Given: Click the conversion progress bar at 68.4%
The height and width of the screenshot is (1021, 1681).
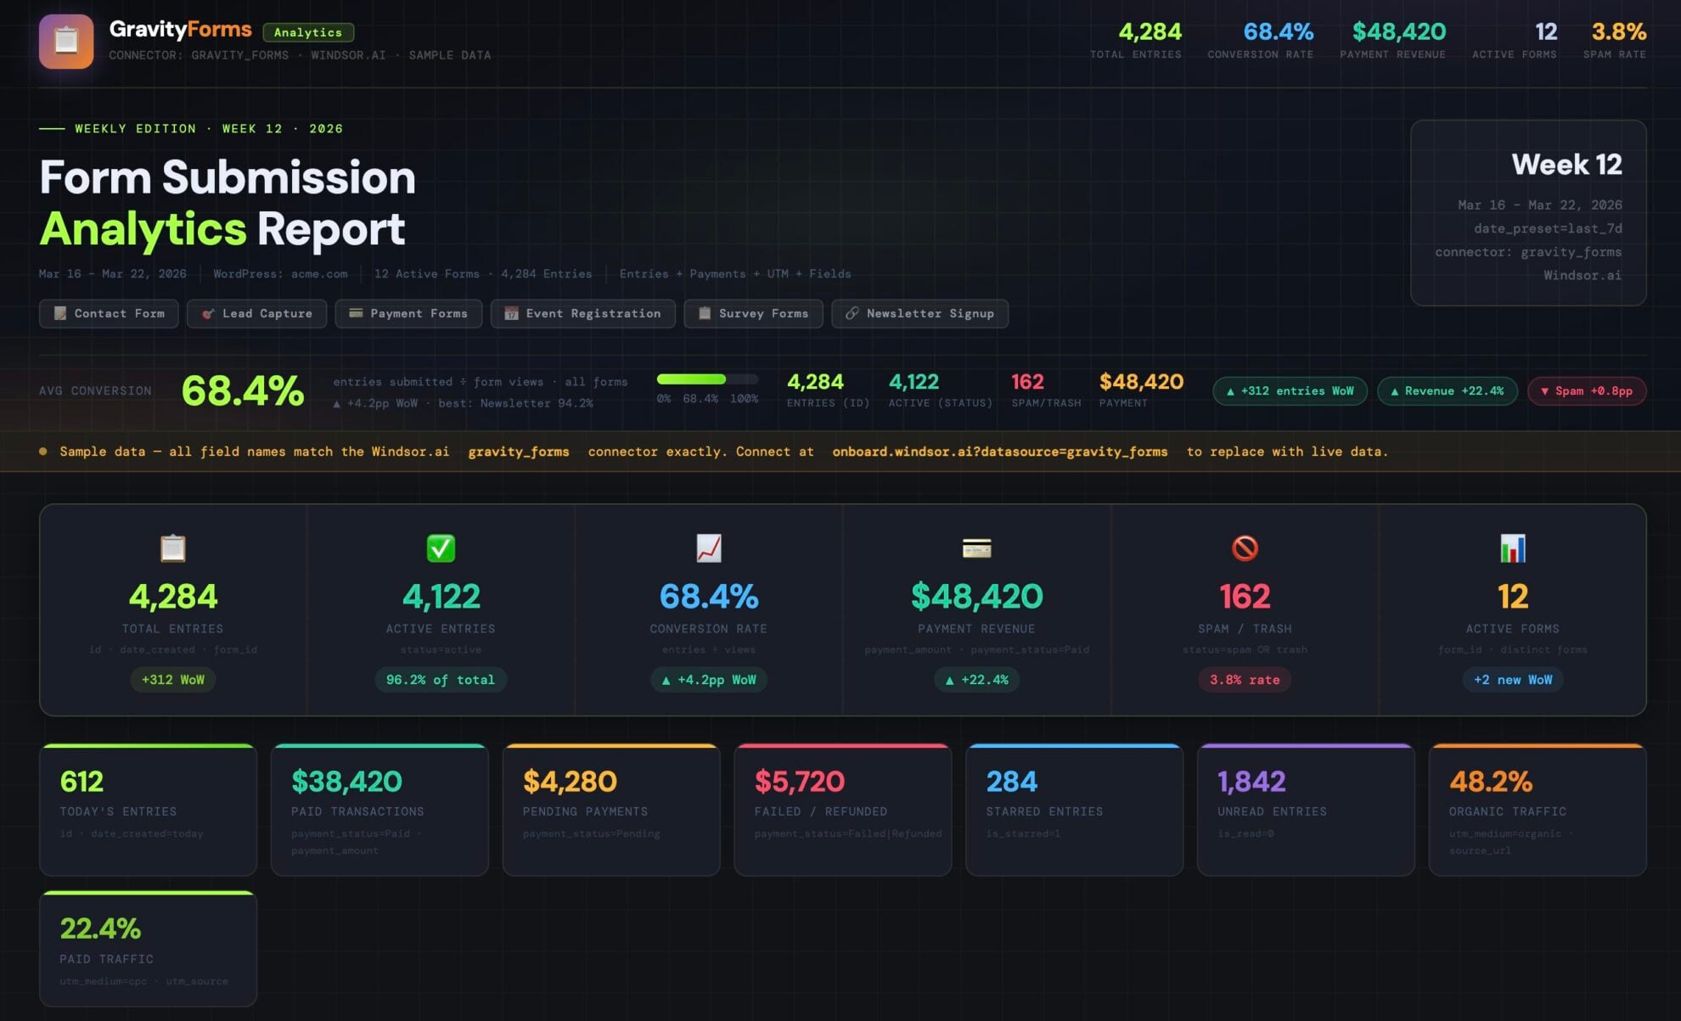Looking at the screenshot, I should coord(707,379).
